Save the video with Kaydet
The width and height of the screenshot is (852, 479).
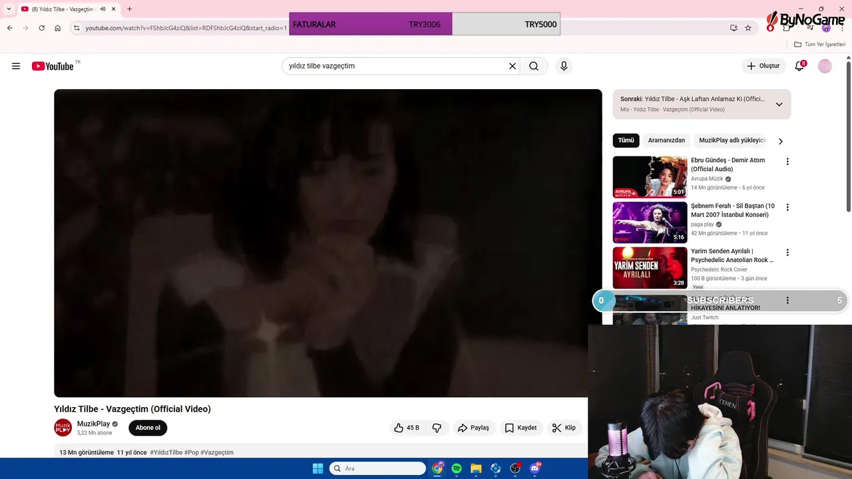click(x=521, y=428)
